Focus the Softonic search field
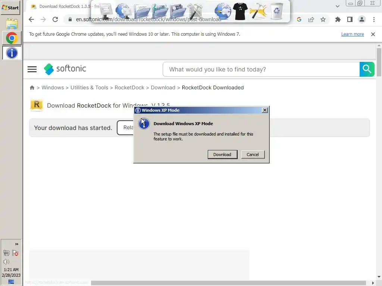The height and width of the screenshot is (286, 382). click(x=261, y=69)
